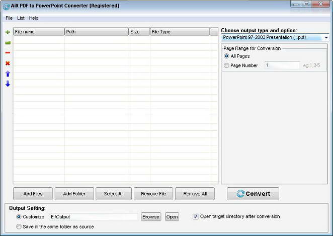Click the Select All button

pyautogui.click(x=114, y=194)
